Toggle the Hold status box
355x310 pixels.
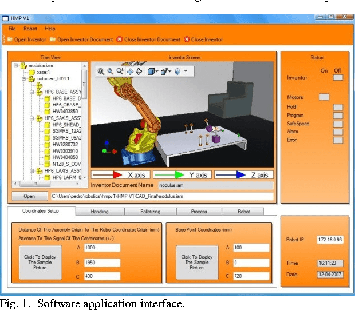tap(338, 107)
